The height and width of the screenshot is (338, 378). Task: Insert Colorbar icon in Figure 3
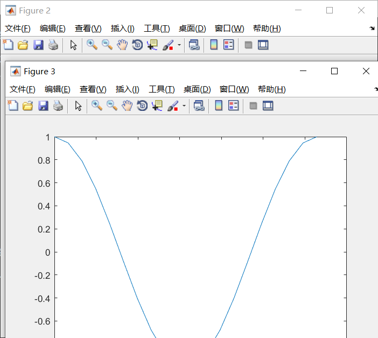(x=219, y=105)
